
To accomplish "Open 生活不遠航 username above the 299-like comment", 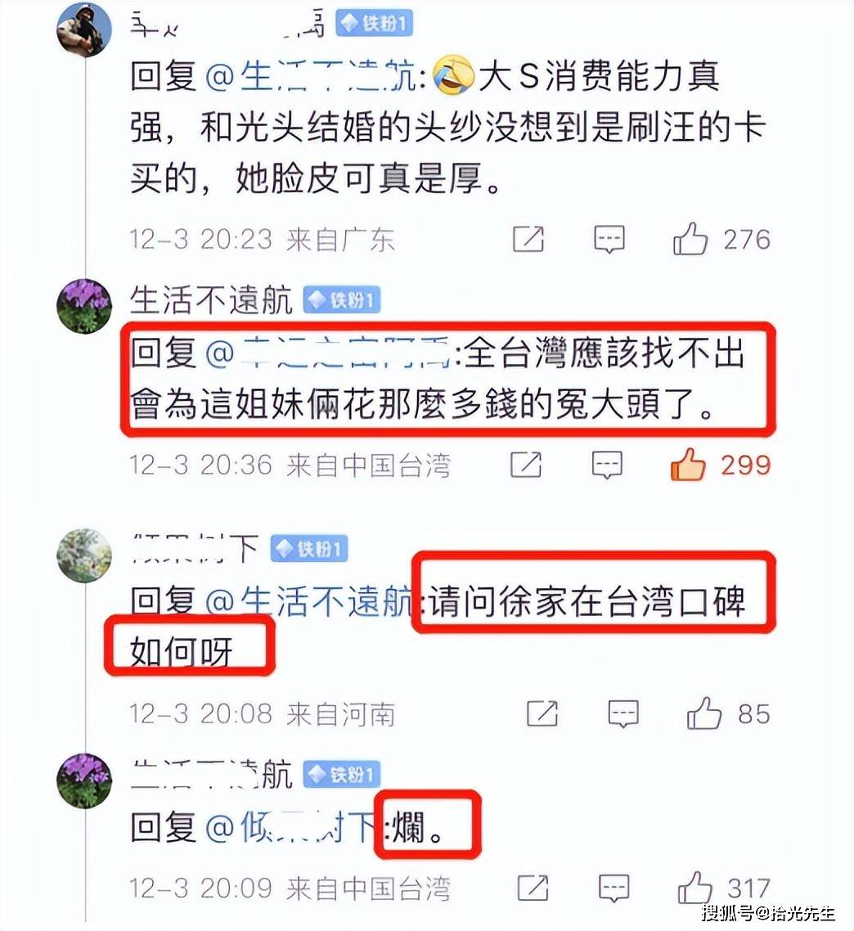I will point(211,300).
